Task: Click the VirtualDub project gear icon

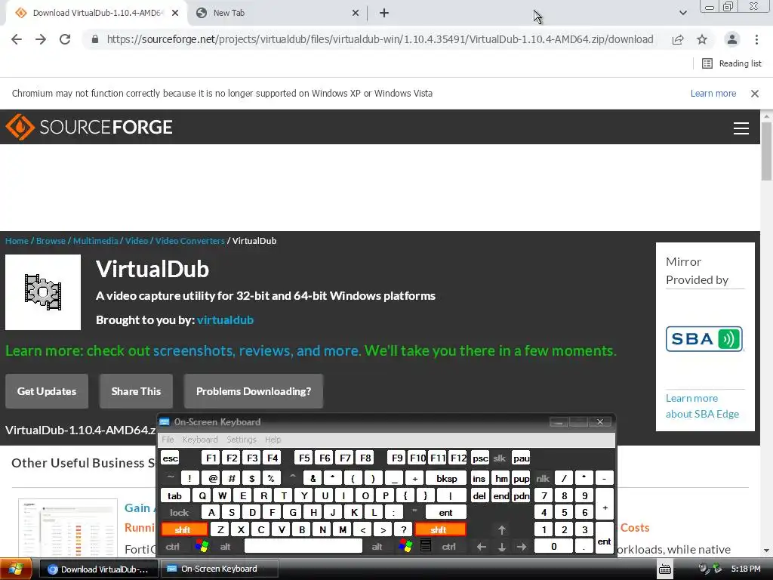Action: [x=43, y=292]
